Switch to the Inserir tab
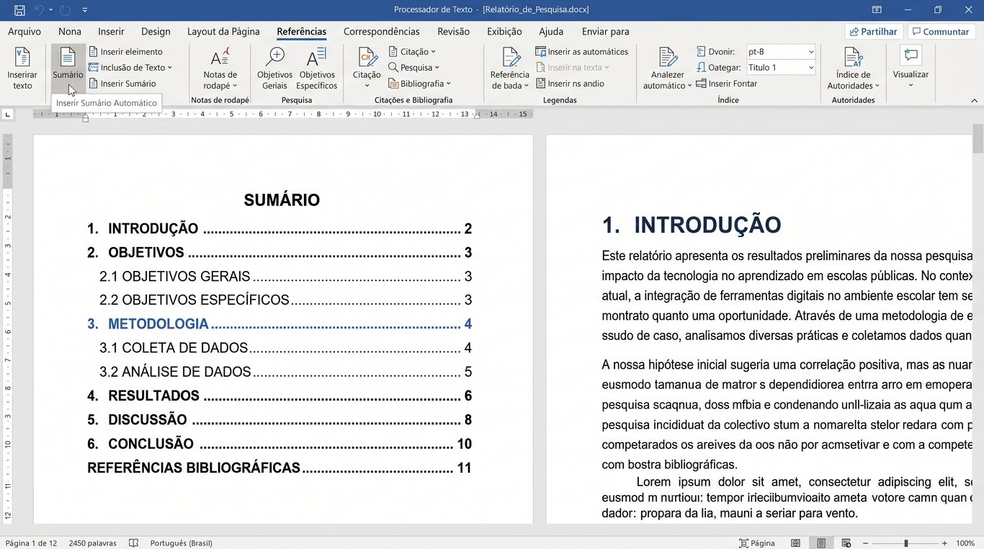This screenshot has height=549, width=984. (112, 32)
